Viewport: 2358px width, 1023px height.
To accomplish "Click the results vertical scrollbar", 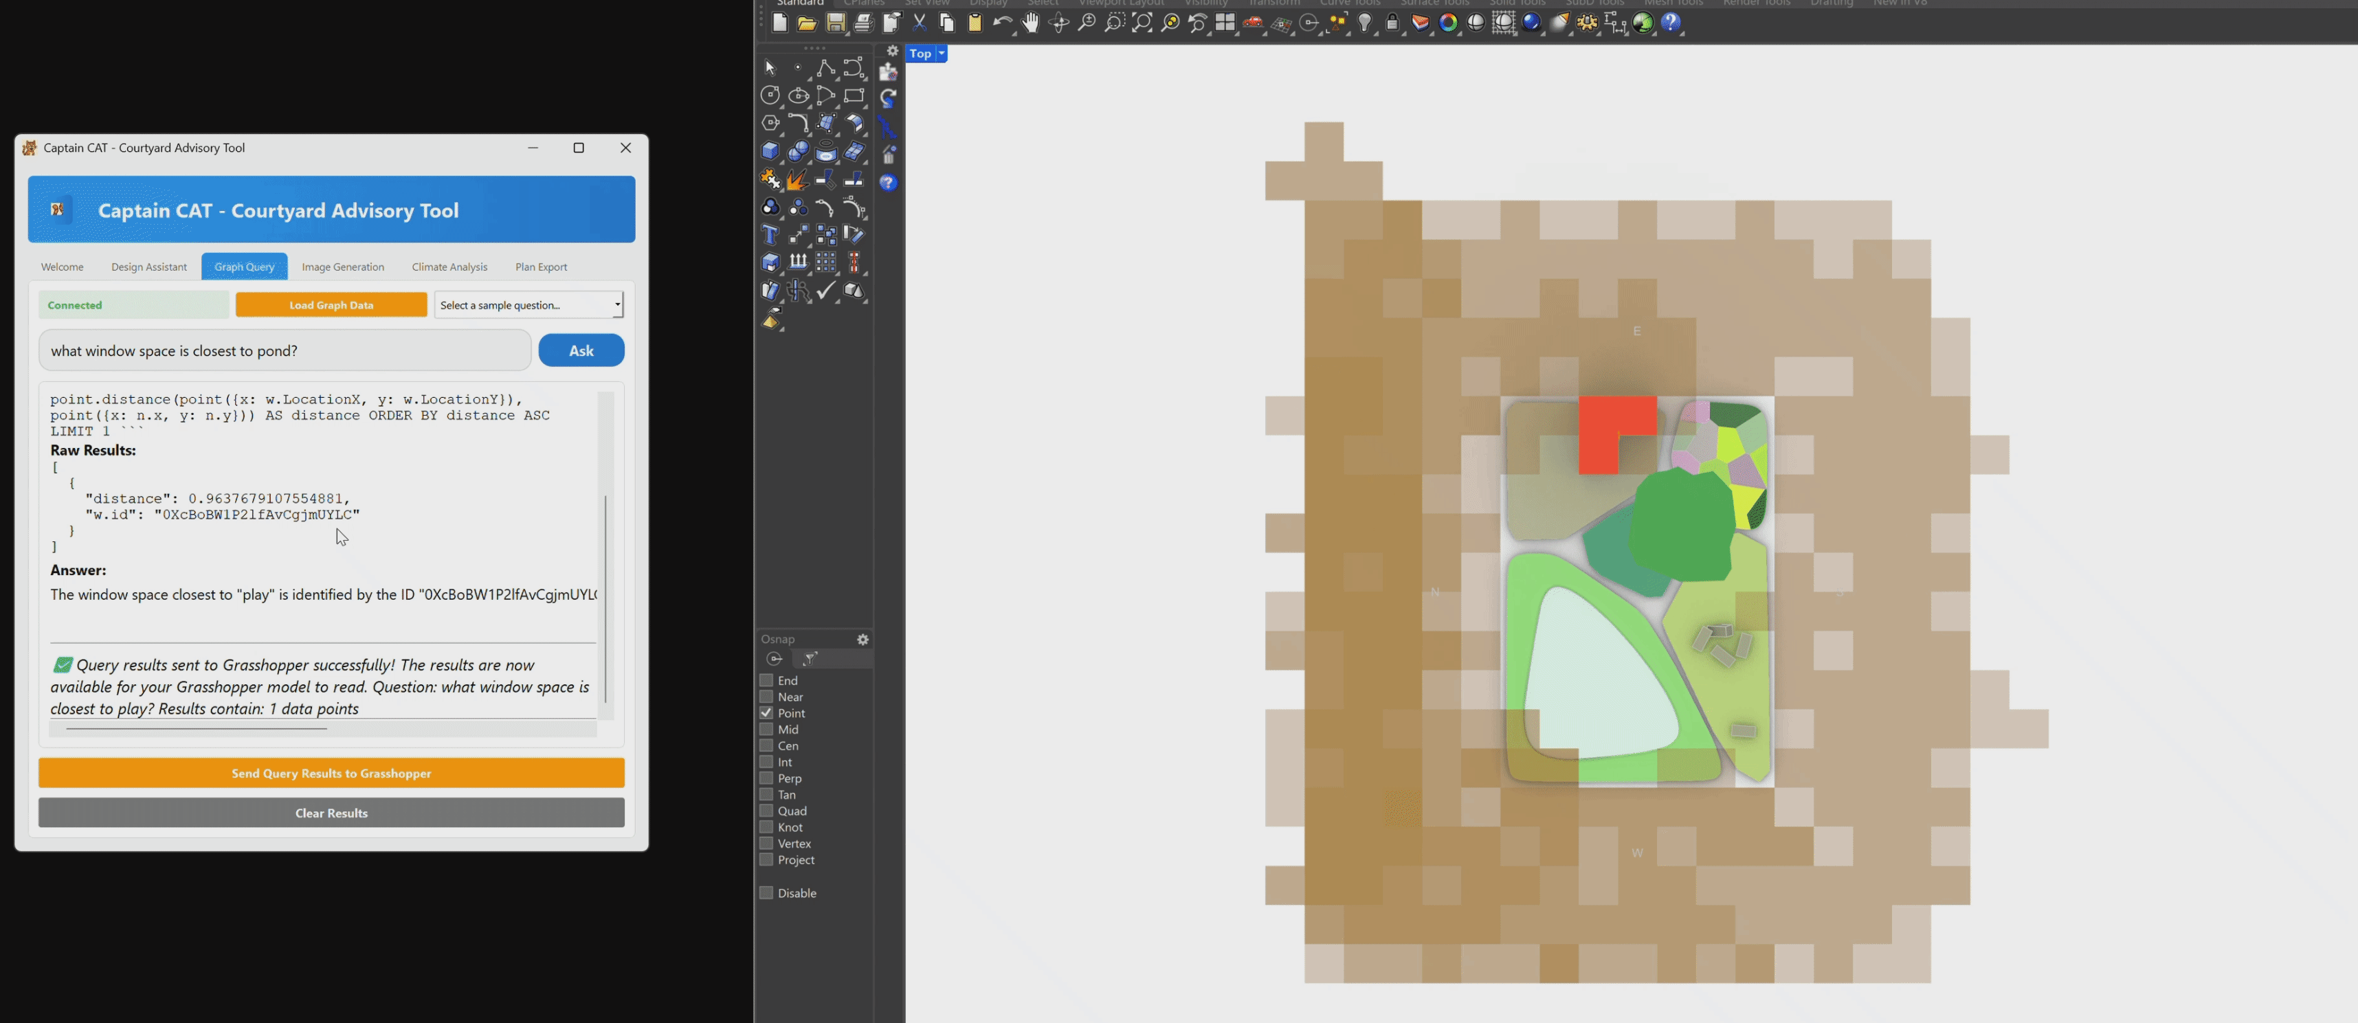I will (606, 599).
